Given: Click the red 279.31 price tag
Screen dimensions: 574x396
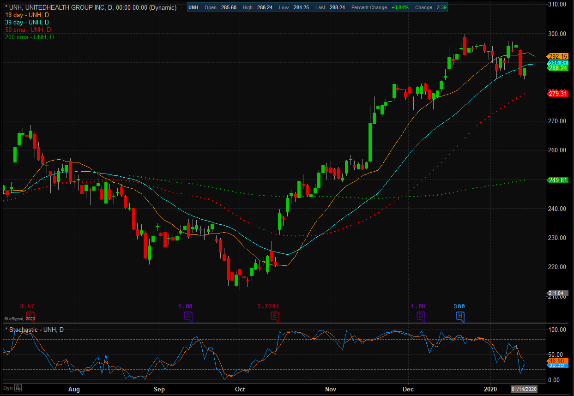Looking at the screenshot, I should 558,94.
